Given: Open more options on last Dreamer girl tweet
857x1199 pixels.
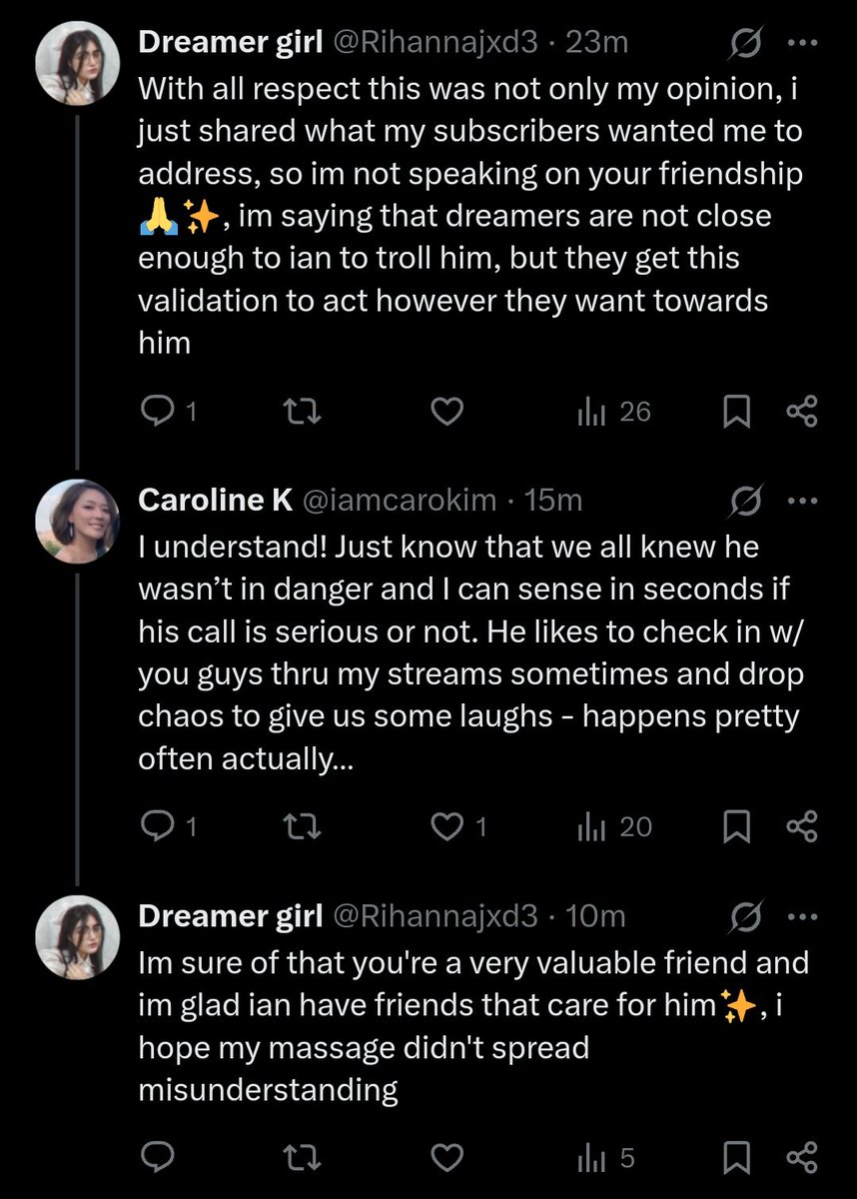Looking at the screenshot, I should pyautogui.click(x=802, y=915).
